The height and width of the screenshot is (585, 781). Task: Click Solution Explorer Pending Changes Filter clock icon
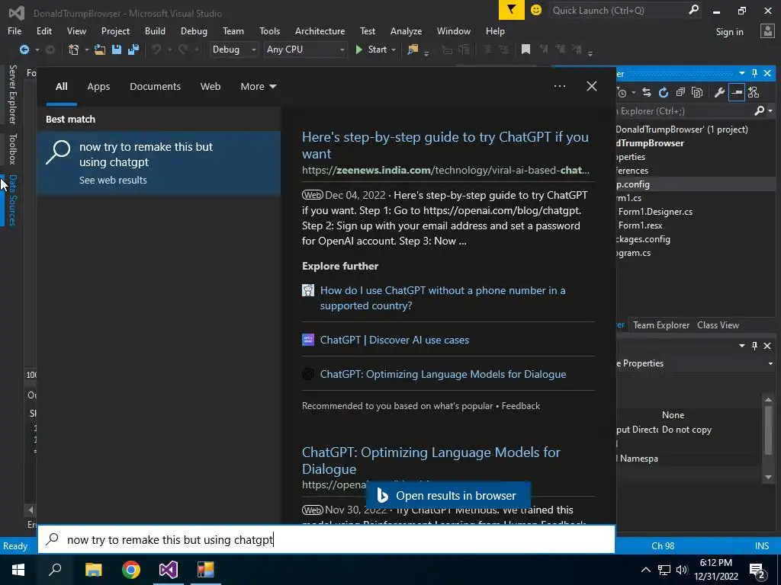tap(622, 92)
